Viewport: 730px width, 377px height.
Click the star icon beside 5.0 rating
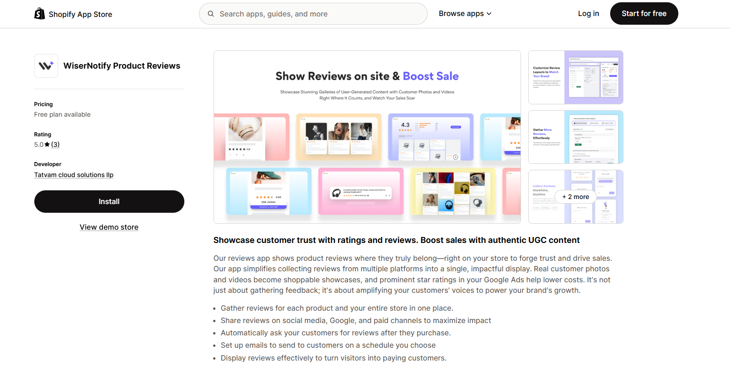pyautogui.click(x=47, y=145)
